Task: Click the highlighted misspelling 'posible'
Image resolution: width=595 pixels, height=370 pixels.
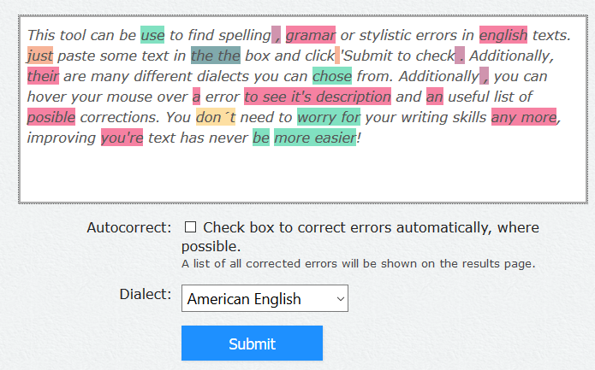Action: [x=51, y=116]
